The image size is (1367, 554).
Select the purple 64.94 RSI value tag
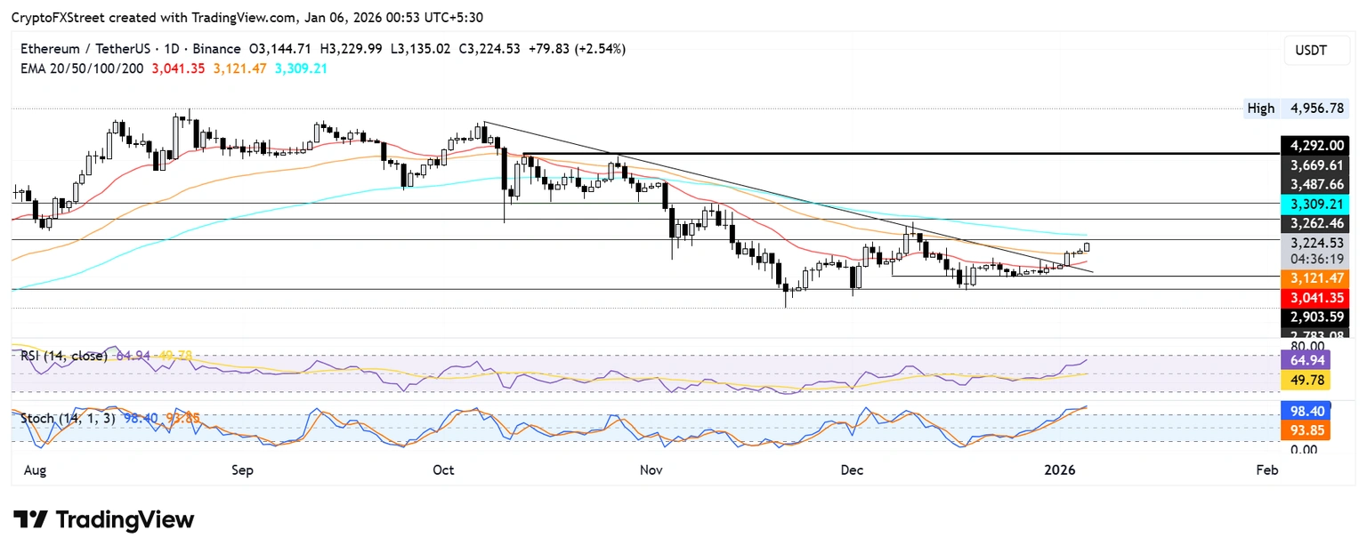pyautogui.click(x=1304, y=361)
